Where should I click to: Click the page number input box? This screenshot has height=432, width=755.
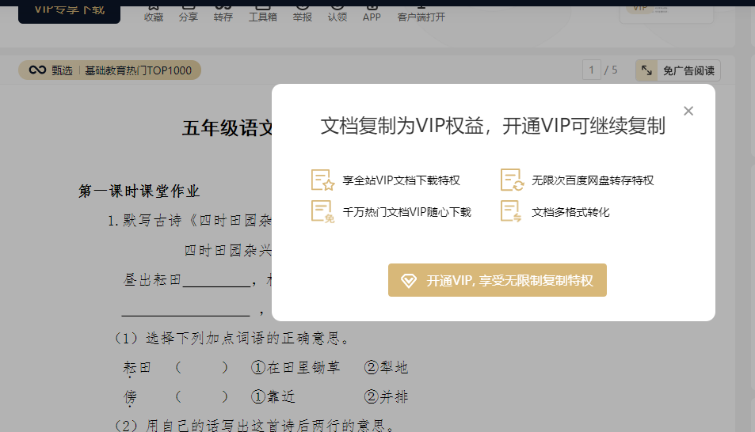[x=591, y=70]
